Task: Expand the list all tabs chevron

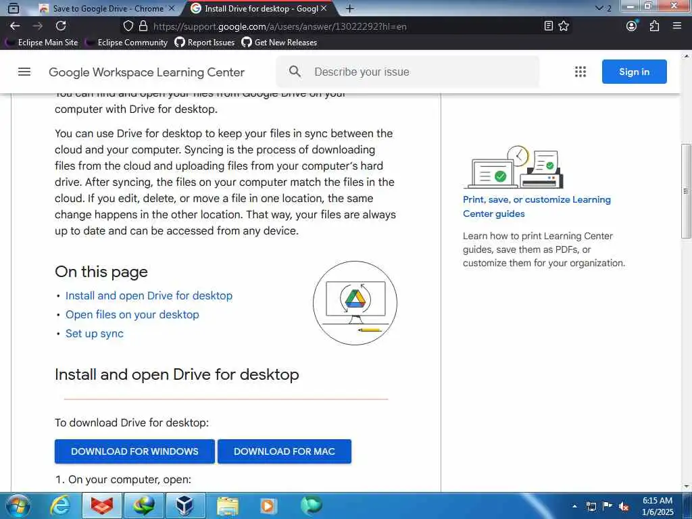Action: pos(599,8)
